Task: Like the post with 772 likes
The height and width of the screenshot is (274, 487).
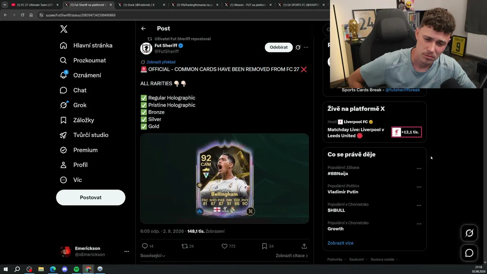Action: click(224, 246)
